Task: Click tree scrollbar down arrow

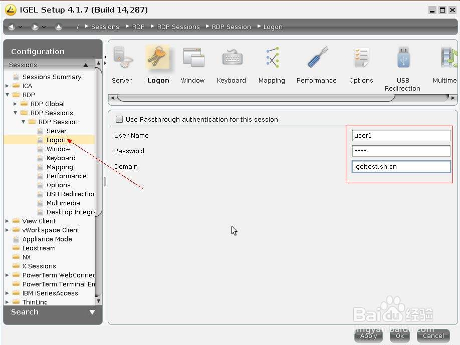Action: (99, 301)
